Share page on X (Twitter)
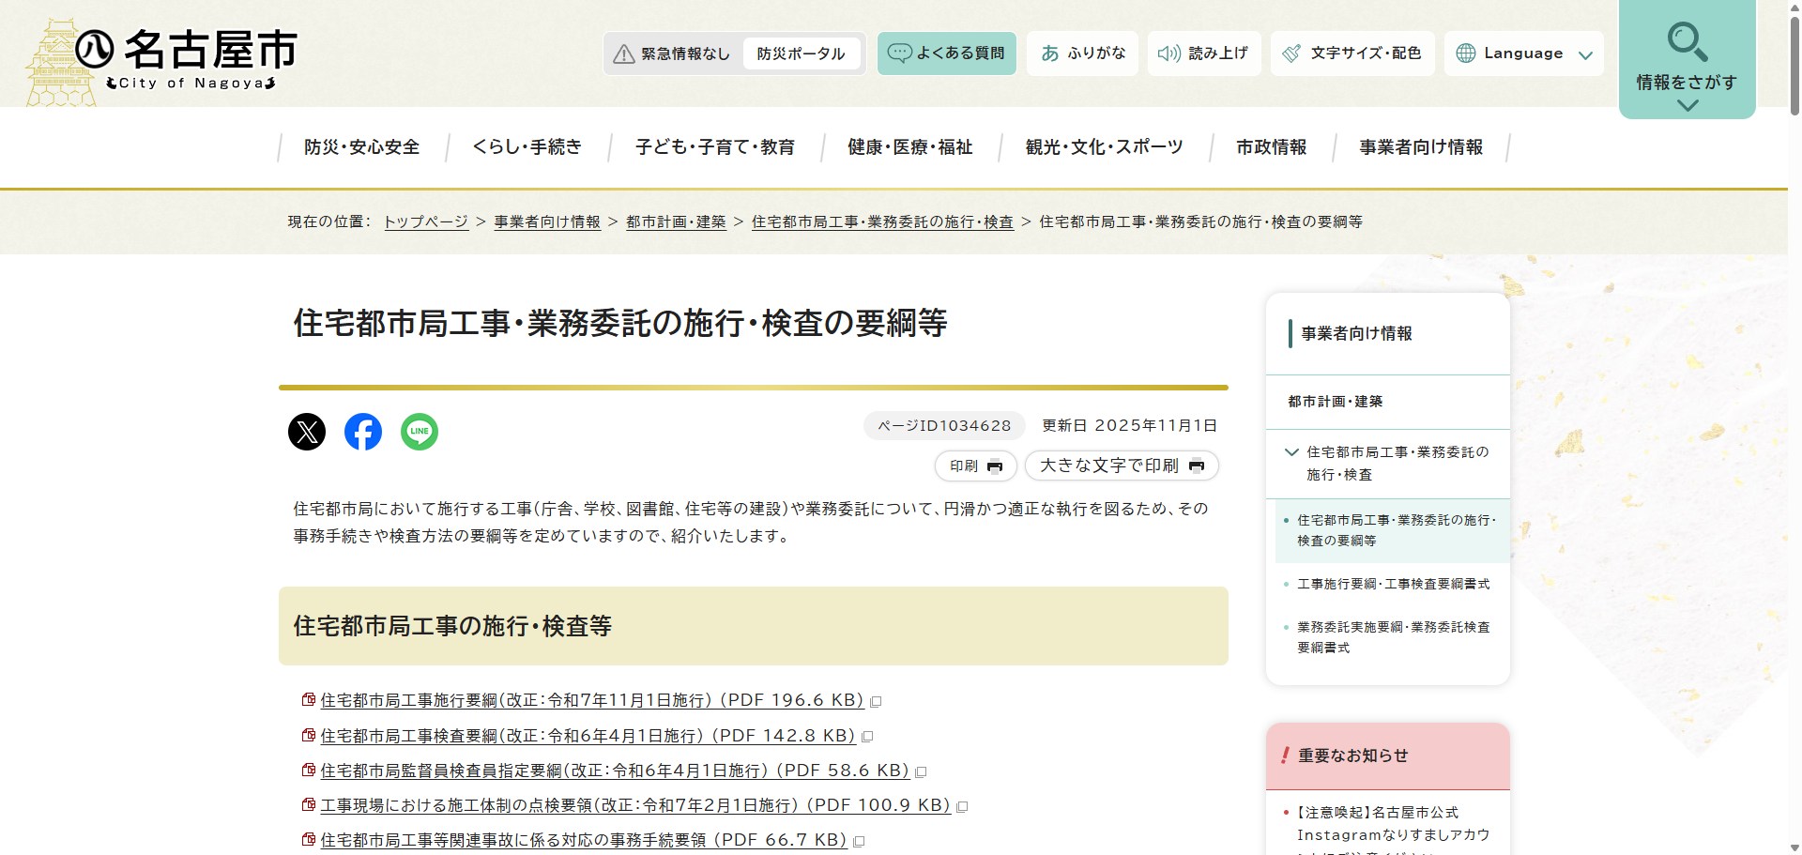1802x855 pixels. point(307,432)
